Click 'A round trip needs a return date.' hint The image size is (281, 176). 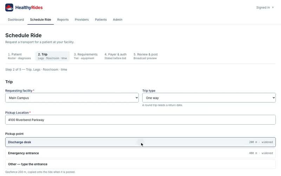coord(162,105)
